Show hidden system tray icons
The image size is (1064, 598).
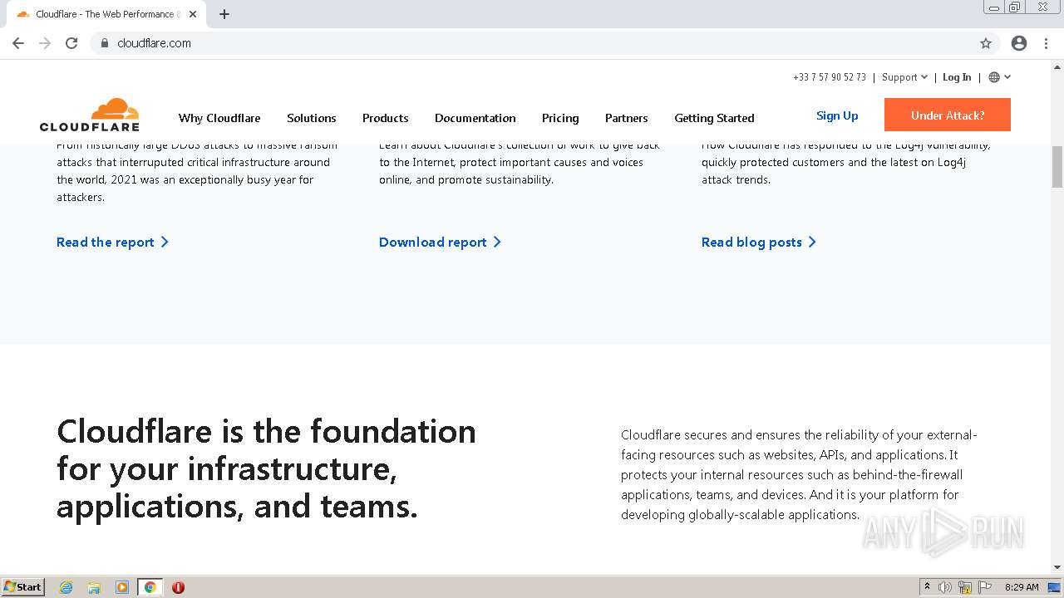point(927,586)
